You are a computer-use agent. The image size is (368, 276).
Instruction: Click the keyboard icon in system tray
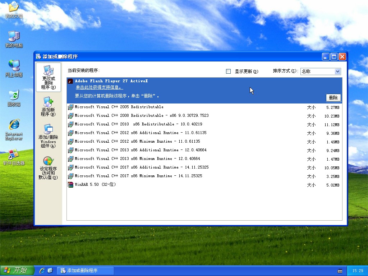[340, 271]
